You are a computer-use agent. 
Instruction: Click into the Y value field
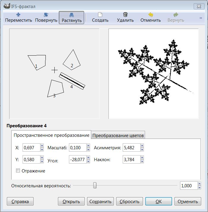click(x=31, y=159)
